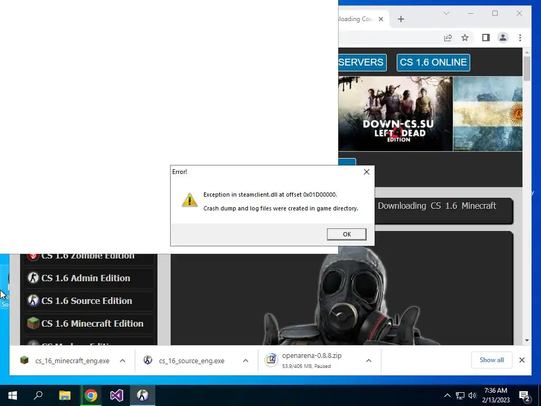Click Left 4 Dead Edition banner
The height and width of the screenshot is (406, 541).
(395, 114)
